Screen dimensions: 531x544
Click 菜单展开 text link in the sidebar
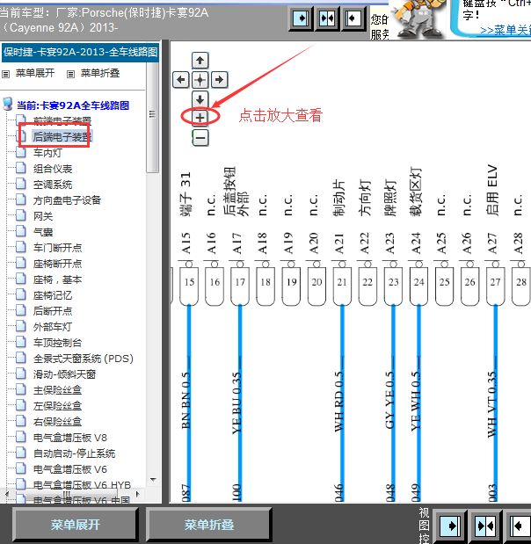35,73
